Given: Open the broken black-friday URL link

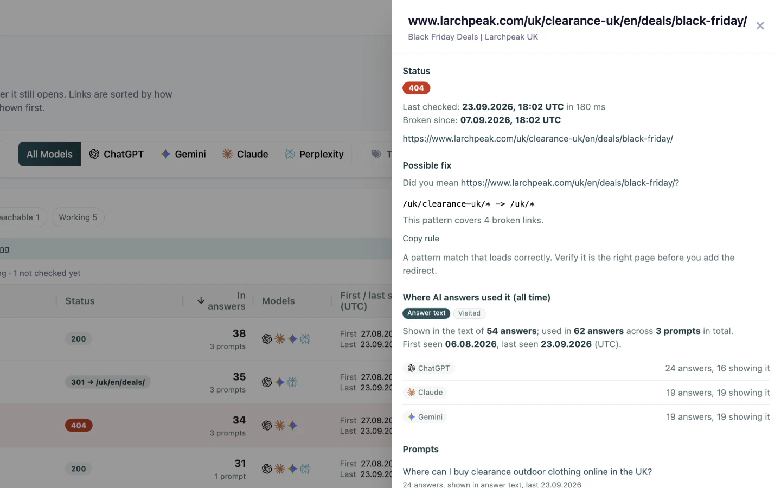Looking at the screenshot, I should [x=537, y=139].
